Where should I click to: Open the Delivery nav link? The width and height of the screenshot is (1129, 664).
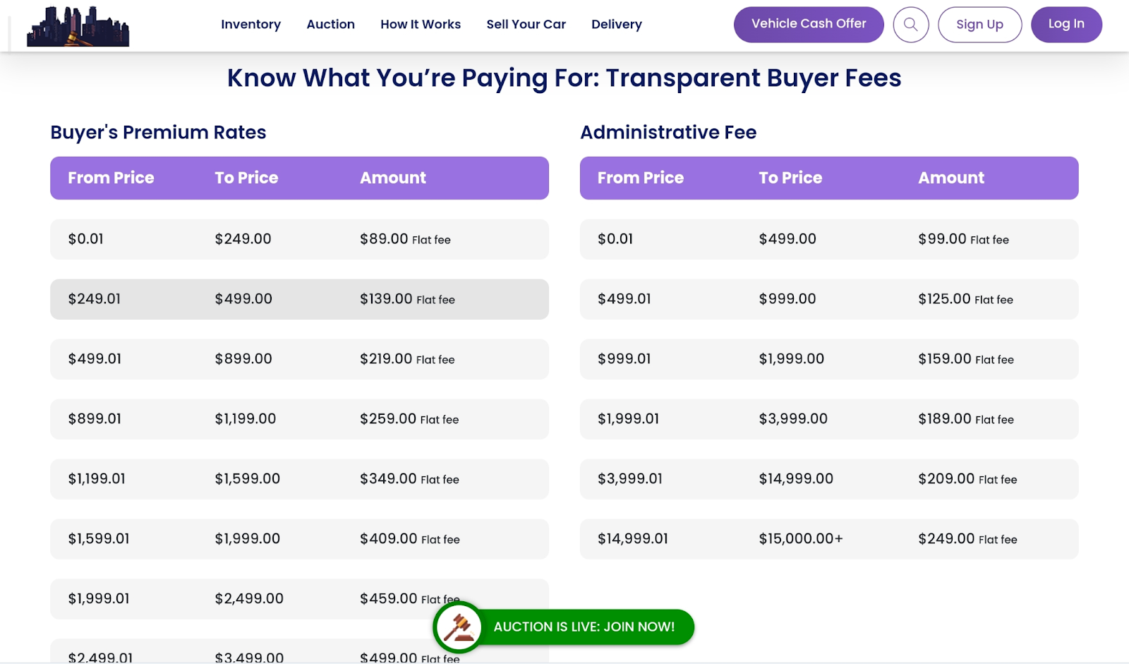616,25
